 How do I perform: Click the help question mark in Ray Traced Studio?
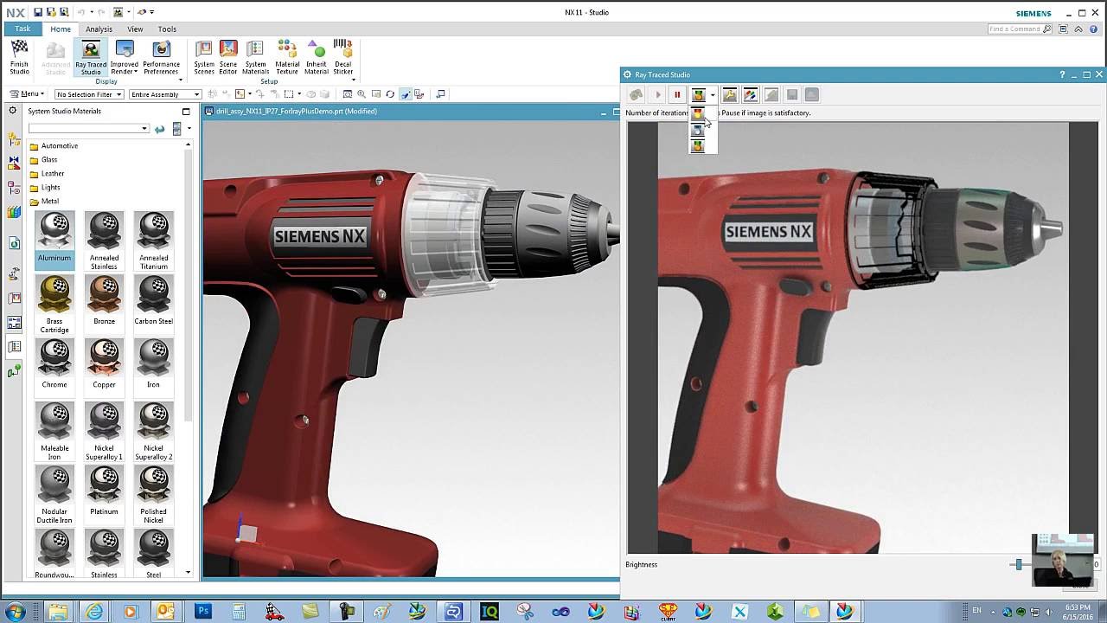coord(1062,74)
